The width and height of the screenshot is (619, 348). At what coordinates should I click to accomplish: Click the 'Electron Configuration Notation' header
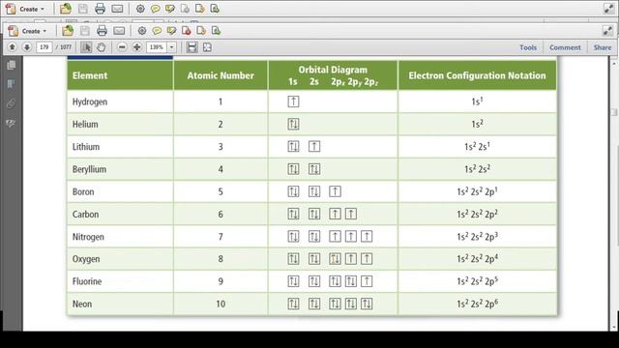[x=477, y=75]
